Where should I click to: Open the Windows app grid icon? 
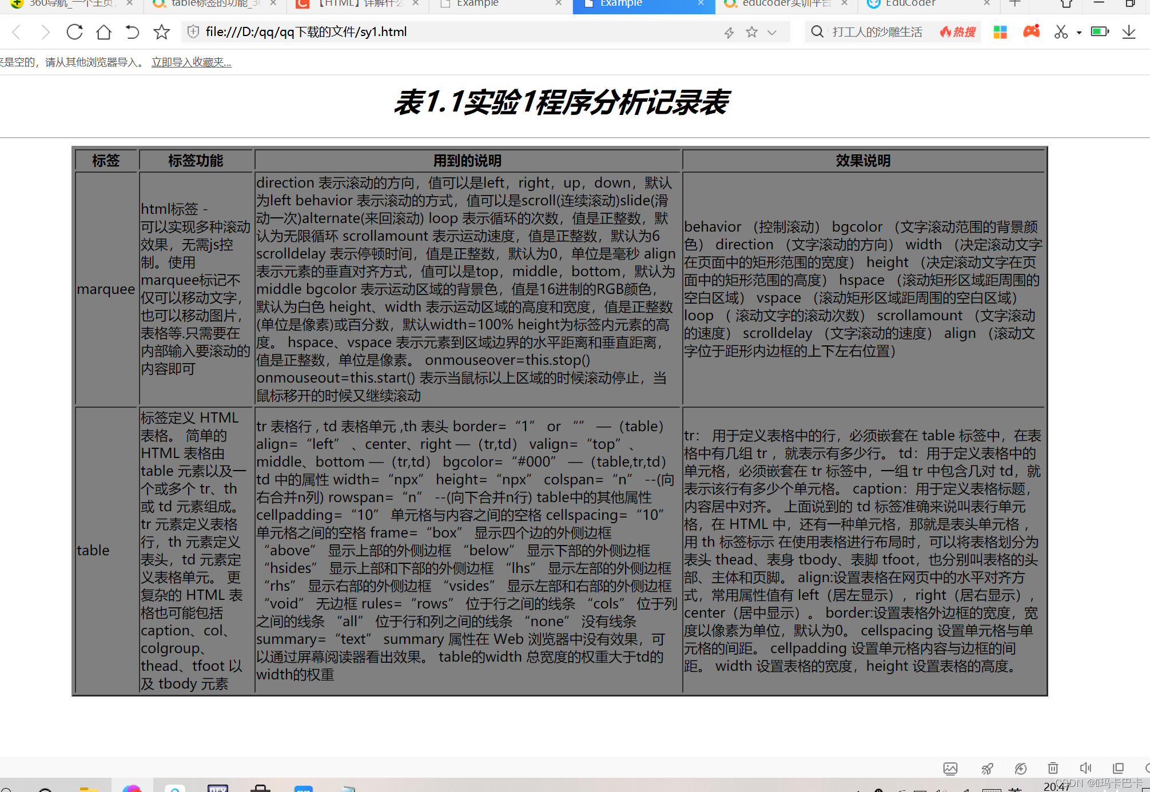click(x=1000, y=31)
